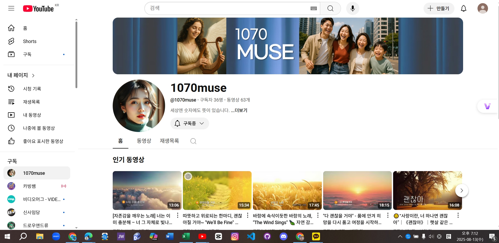Screen dimensions: 499x243
Task: Open the taskbar clock and date
Action: click(x=470, y=236)
